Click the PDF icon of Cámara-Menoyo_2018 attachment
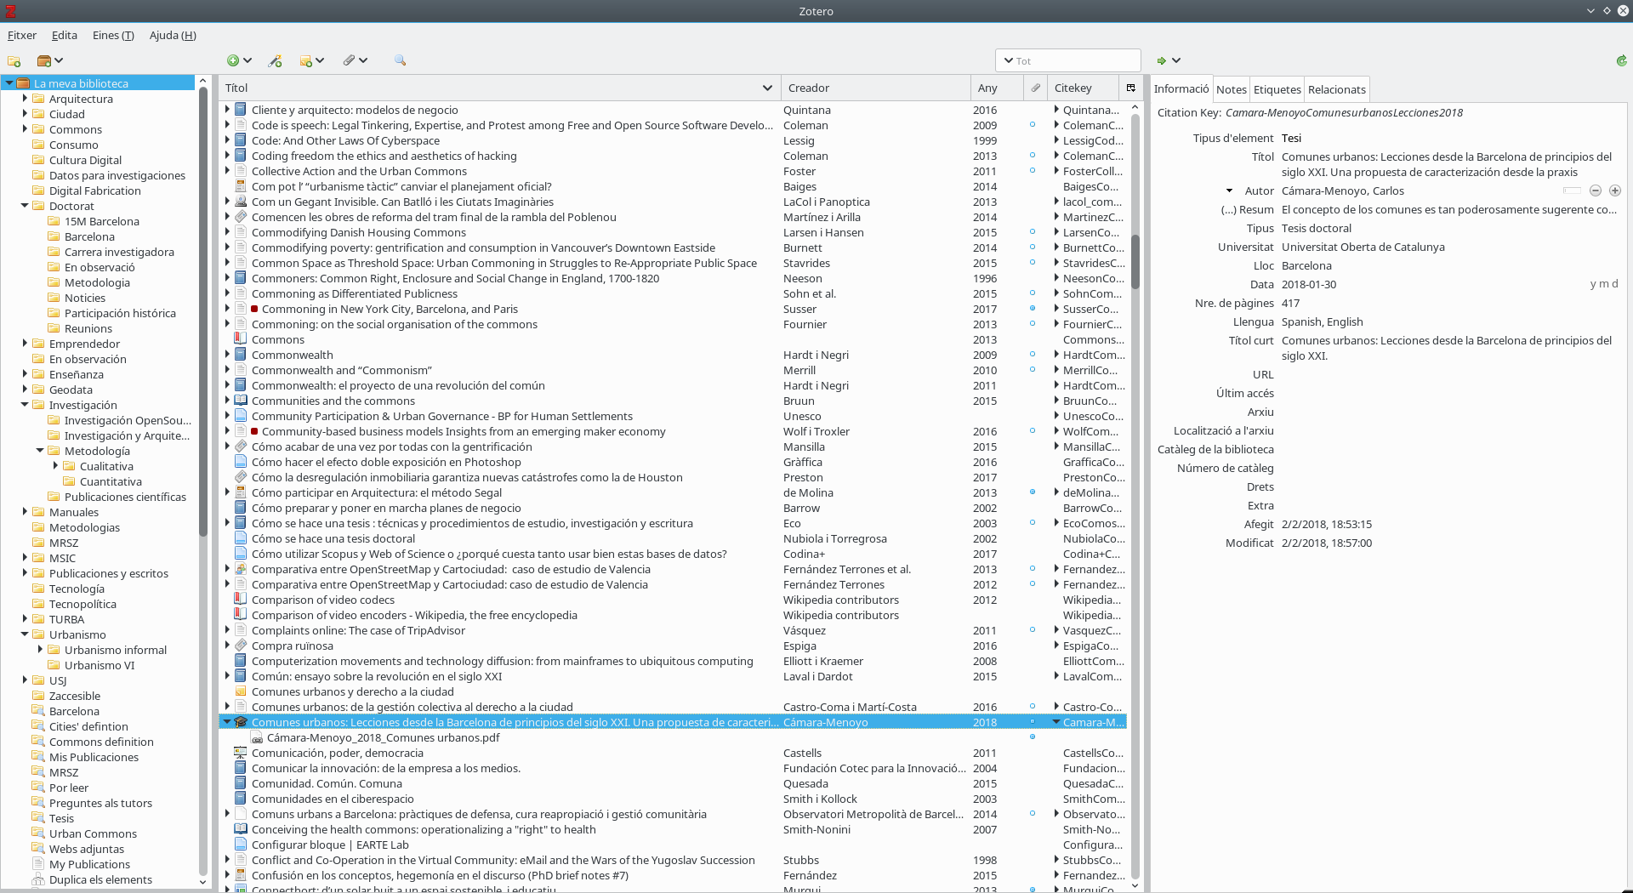This screenshot has height=893, width=1633. [x=256, y=737]
